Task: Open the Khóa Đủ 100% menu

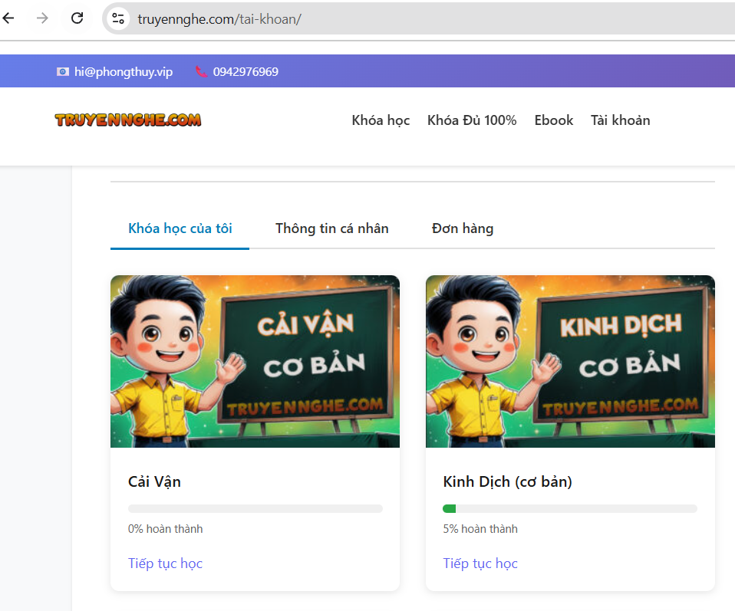Action: point(472,120)
